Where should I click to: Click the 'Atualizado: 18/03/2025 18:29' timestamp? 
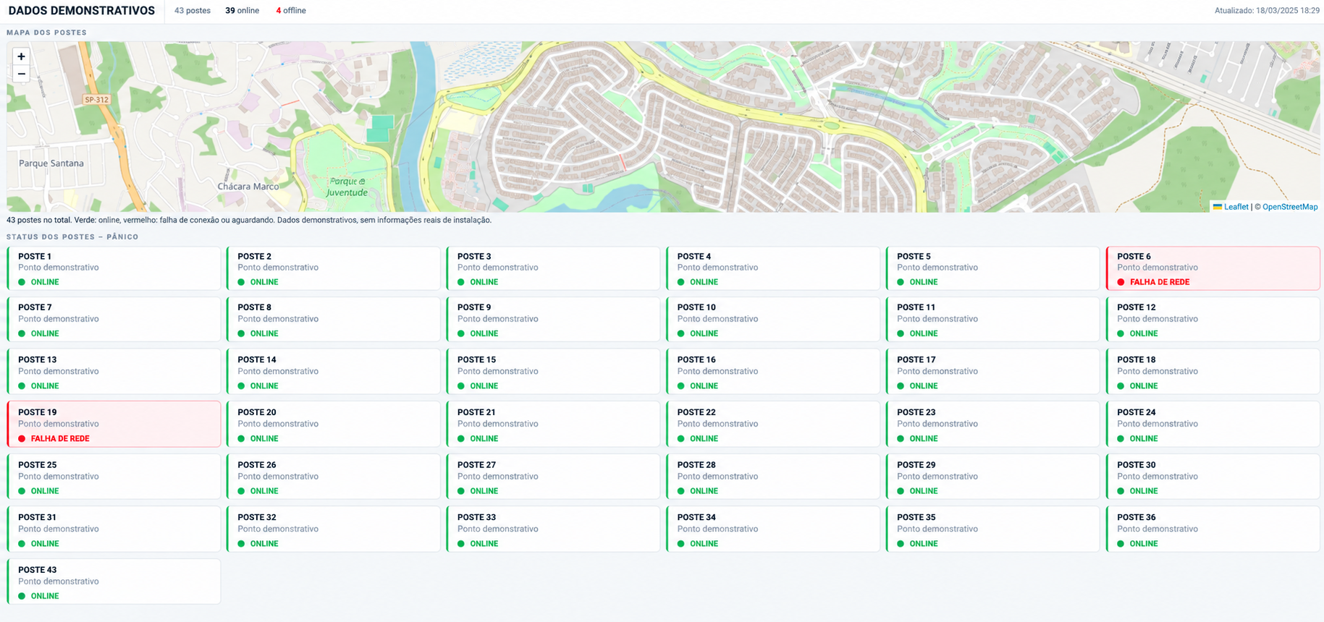pyautogui.click(x=1267, y=11)
